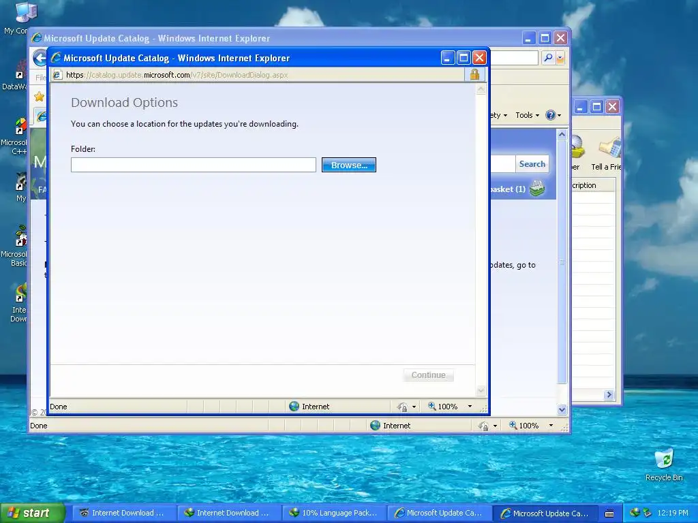Click the scroll up arrow in background IE page
This screenshot has height=523, width=698.
pyautogui.click(x=562, y=134)
